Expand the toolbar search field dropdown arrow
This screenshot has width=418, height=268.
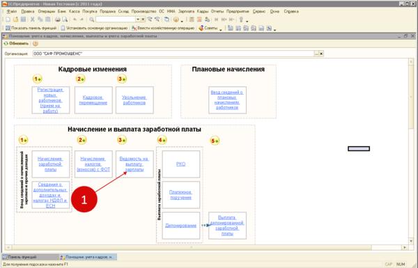tap(138, 19)
